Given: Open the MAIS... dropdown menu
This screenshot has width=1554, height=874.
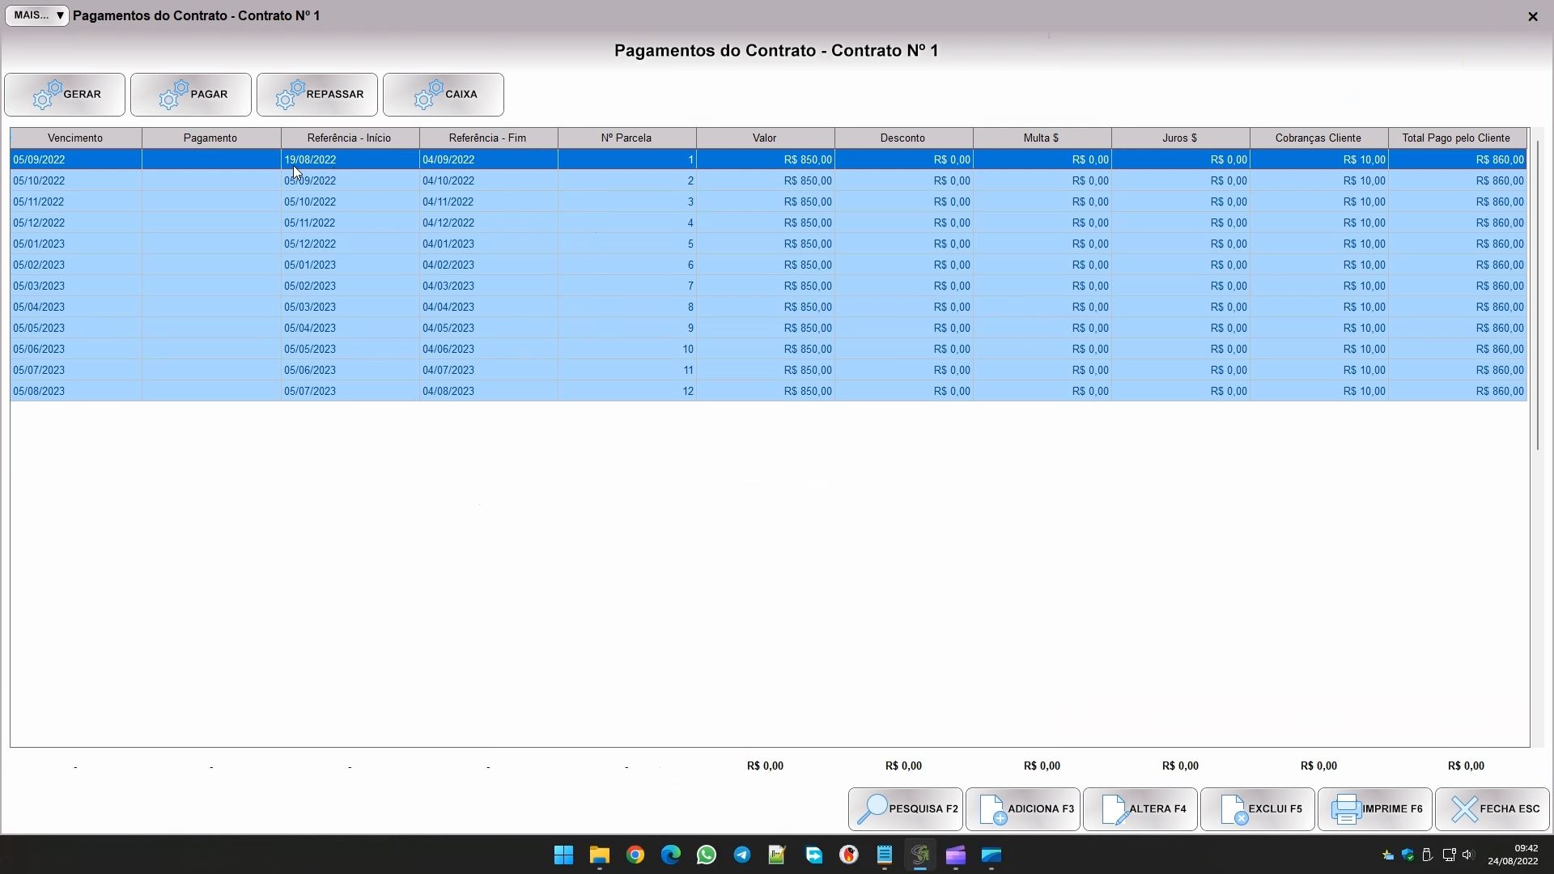Looking at the screenshot, I should pos(37,15).
